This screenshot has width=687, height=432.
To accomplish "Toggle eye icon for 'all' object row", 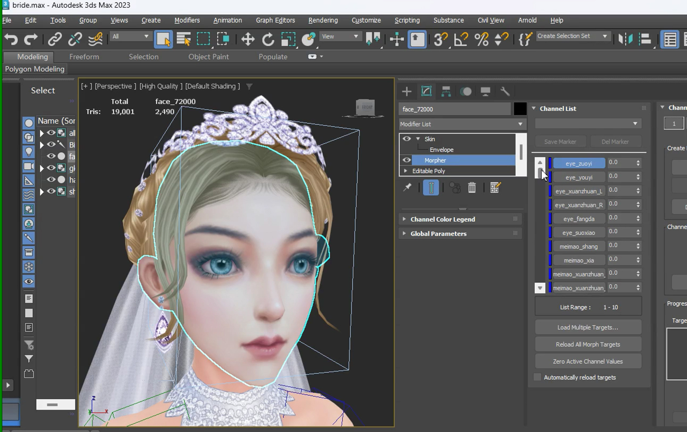I will pyautogui.click(x=51, y=133).
